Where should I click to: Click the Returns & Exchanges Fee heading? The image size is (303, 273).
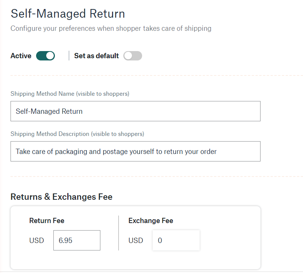[x=61, y=196]
